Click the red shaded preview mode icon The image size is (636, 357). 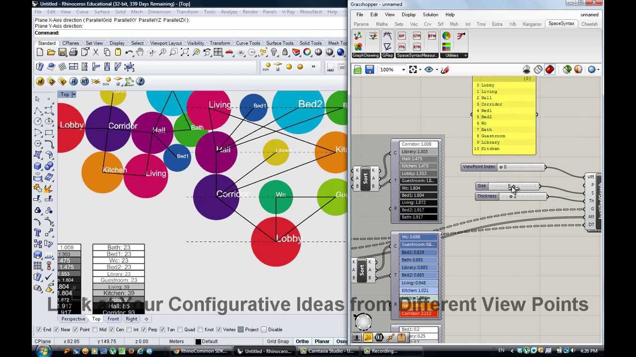click(x=550, y=70)
